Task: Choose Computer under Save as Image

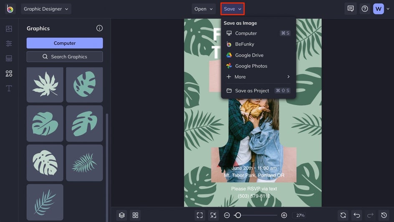Action: click(x=258, y=33)
